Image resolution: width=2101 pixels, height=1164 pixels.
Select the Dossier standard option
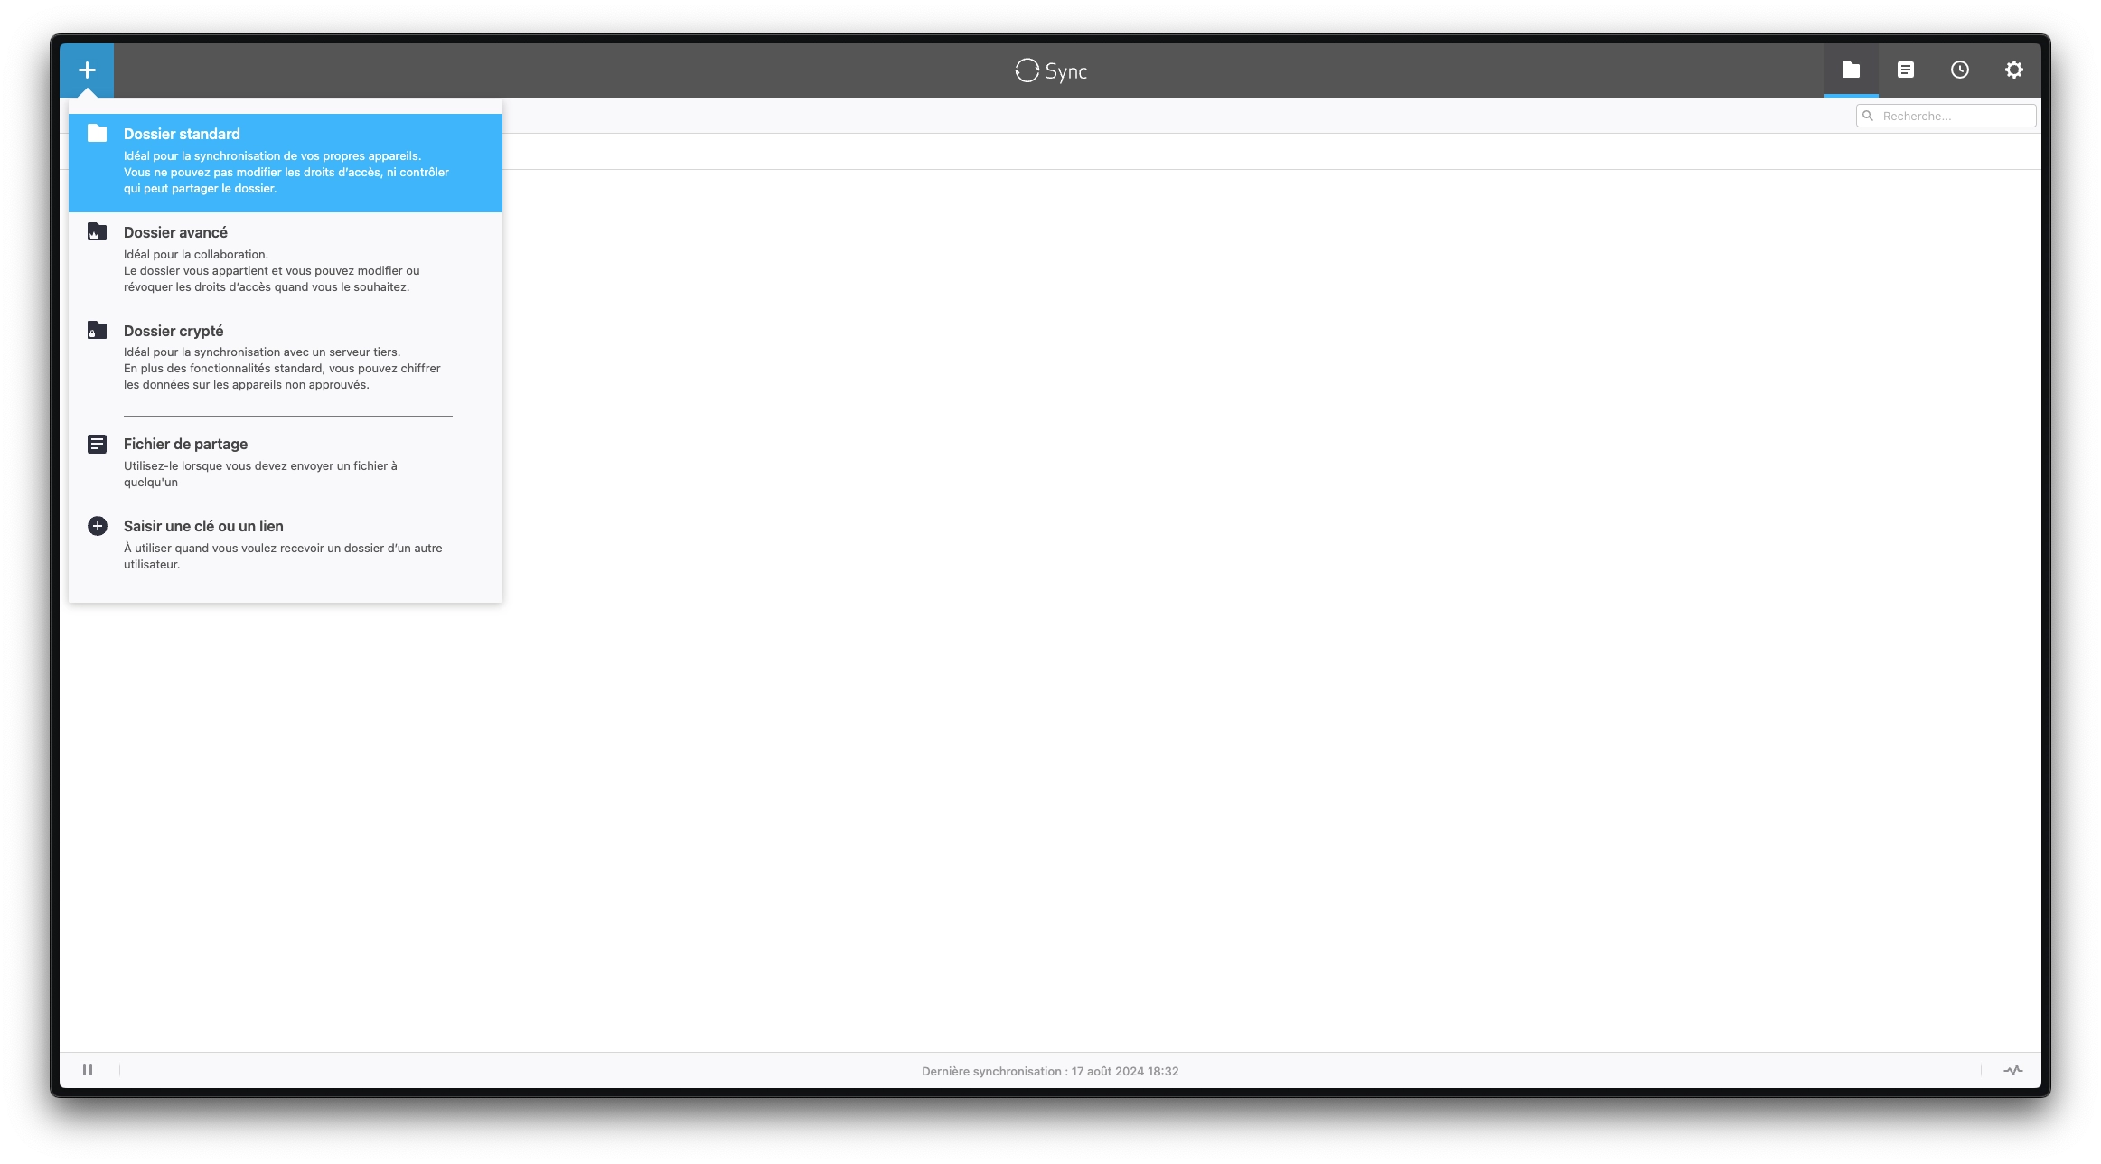click(286, 163)
